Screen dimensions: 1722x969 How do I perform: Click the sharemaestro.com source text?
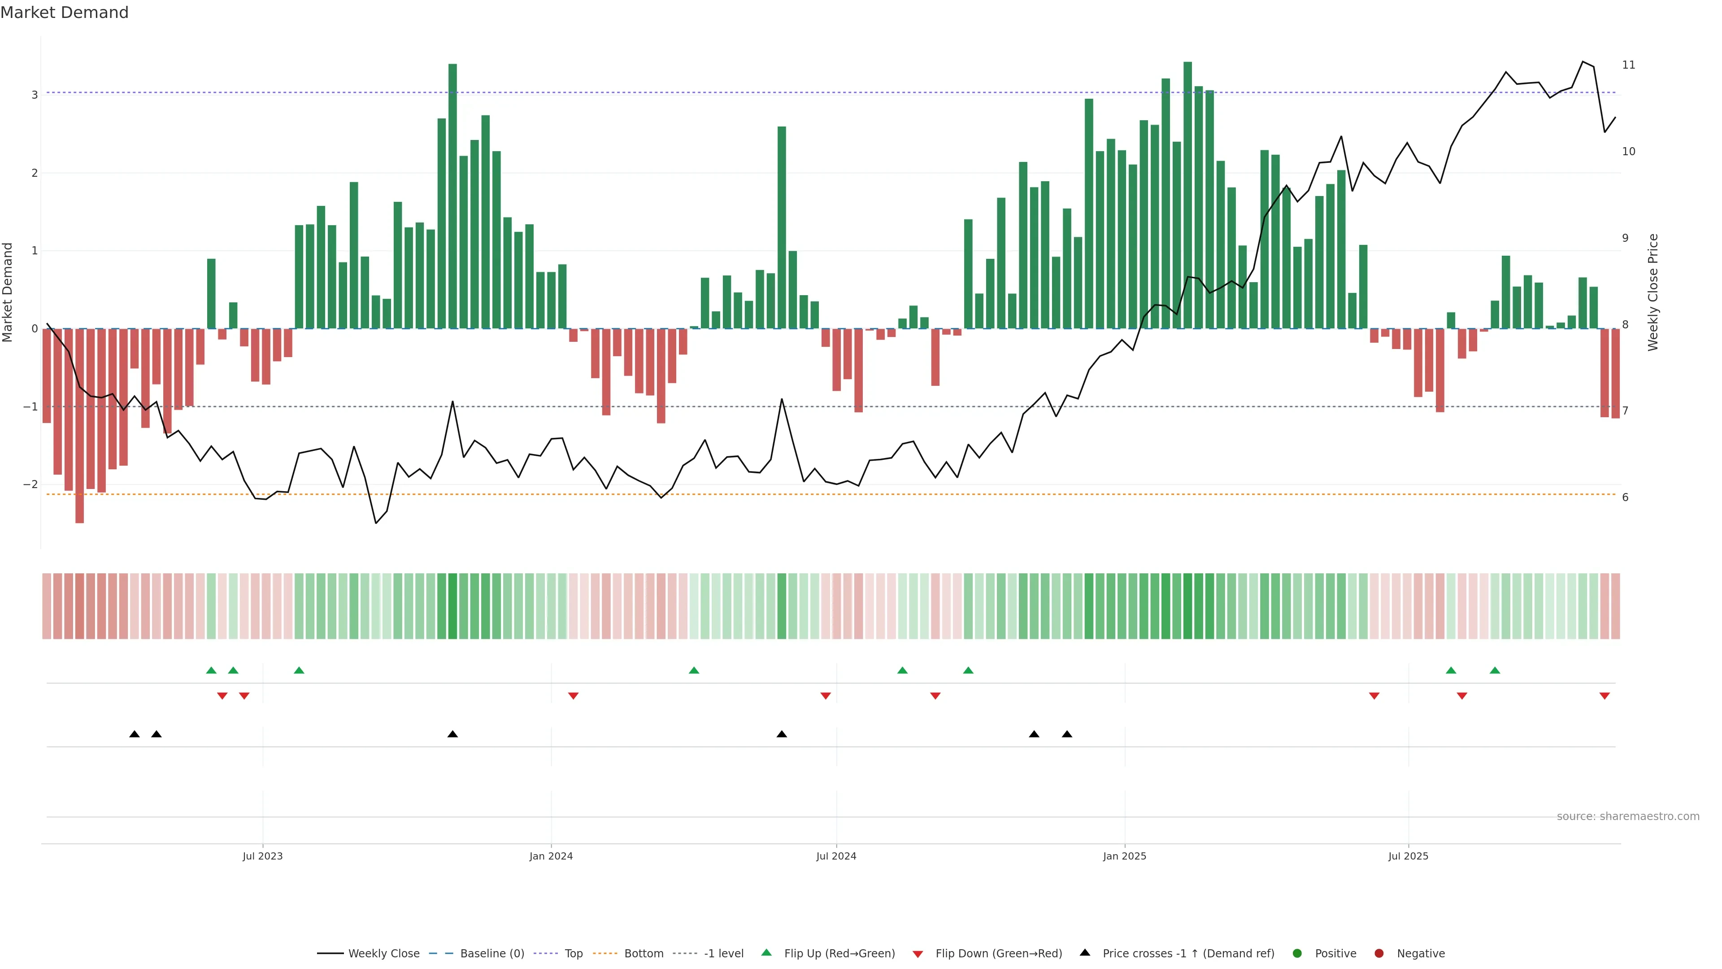pyautogui.click(x=1628, y=816)
